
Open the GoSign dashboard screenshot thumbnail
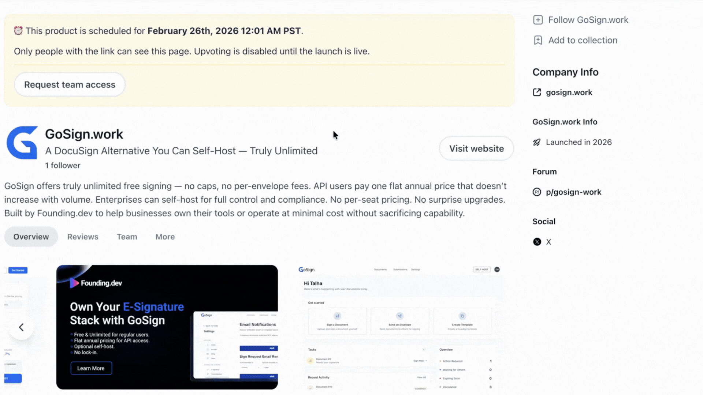coord(399,327)
